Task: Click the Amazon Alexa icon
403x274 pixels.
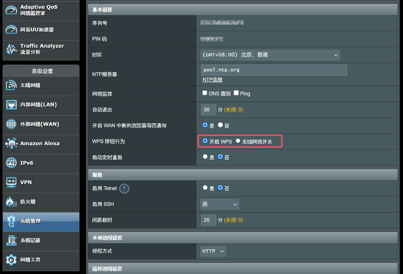Action: [11, 143]
